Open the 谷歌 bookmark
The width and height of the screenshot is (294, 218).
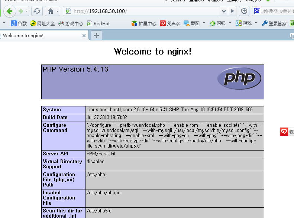[x=19, y=23]
